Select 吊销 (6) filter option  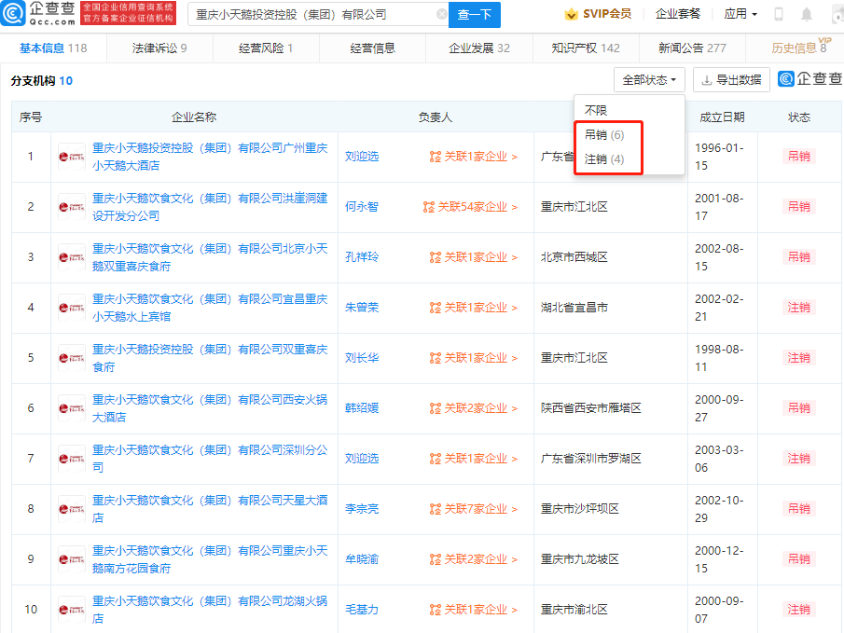pos(604,135)
